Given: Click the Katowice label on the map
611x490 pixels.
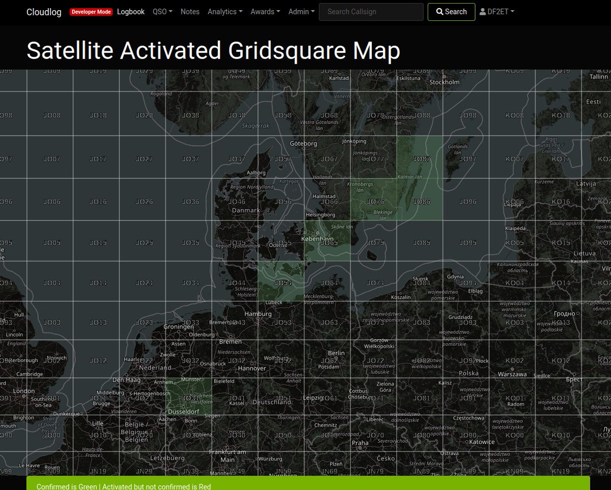Looking at the screenshot, I should pos(482,442).
